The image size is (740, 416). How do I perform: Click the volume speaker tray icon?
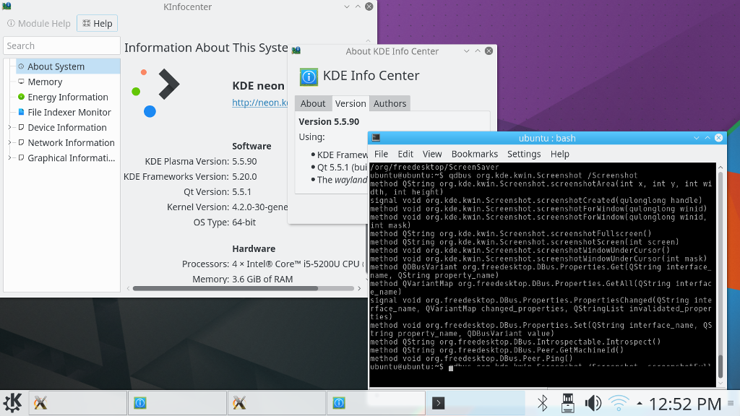coord(593,403)
